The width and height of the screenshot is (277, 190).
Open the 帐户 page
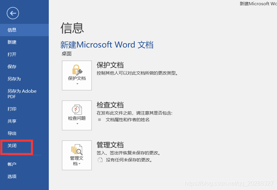pos(24,164)
